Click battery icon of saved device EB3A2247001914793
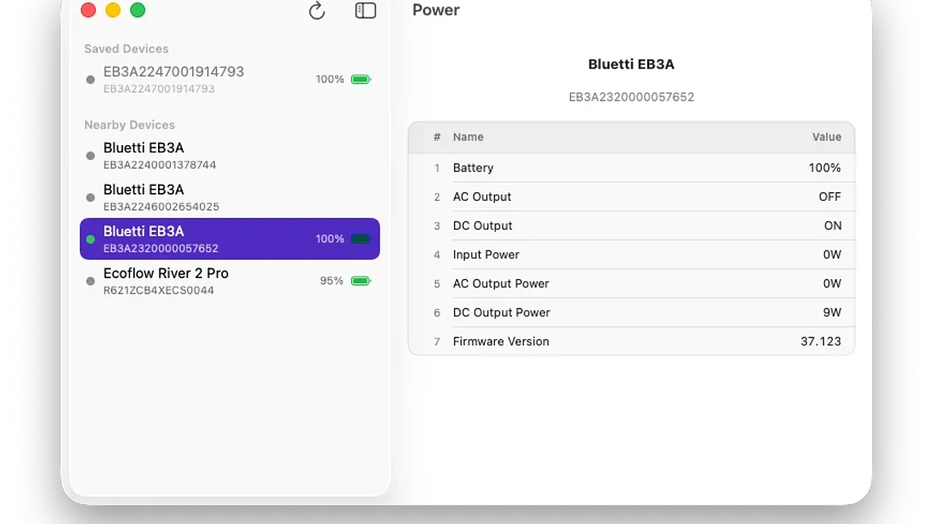 (x=361, y=79)
